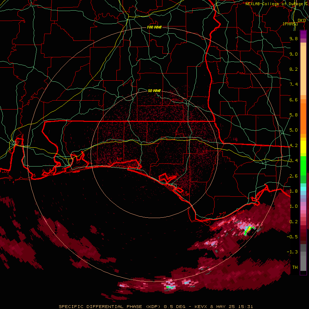Pick the yellow segment of the color scale
Image resolution: width=309 pixels, height=309 pixels.
303,147
